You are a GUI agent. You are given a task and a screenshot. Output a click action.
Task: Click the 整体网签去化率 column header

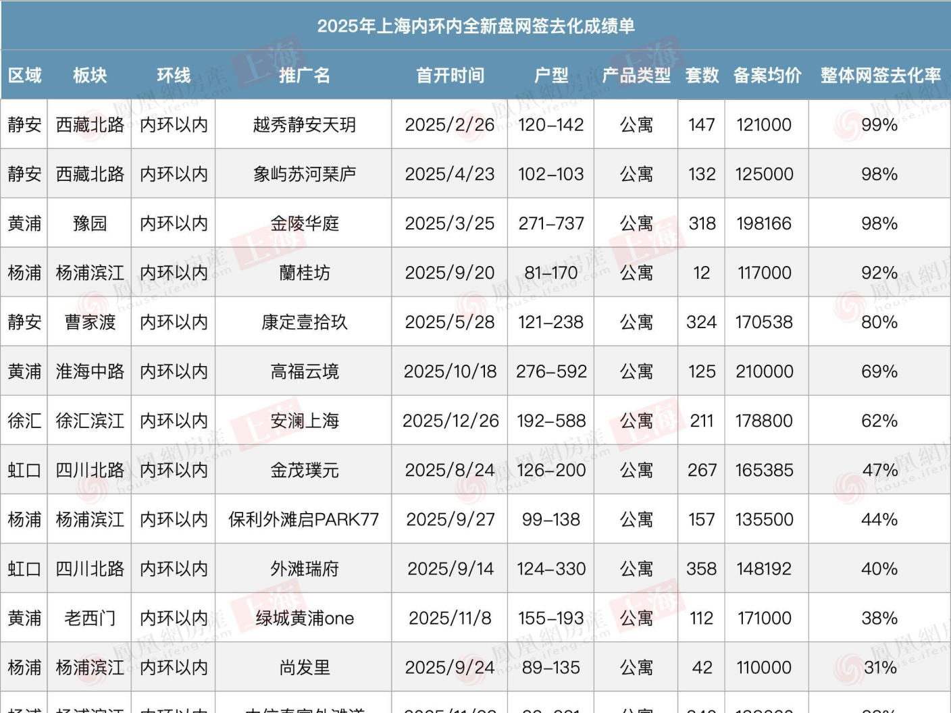pyautogui.click(x=880, y=76)
